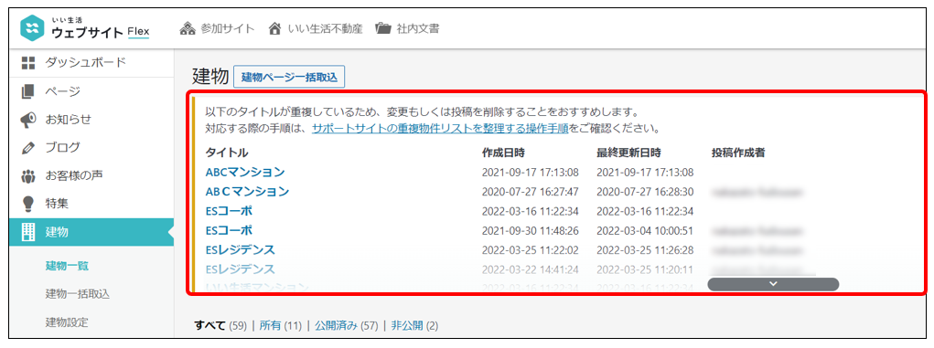Click last-updated value 2022-03-25 11:26:28
Image resolution: width=934 pixels, height=348 pixels.
[x=645, y=250]
